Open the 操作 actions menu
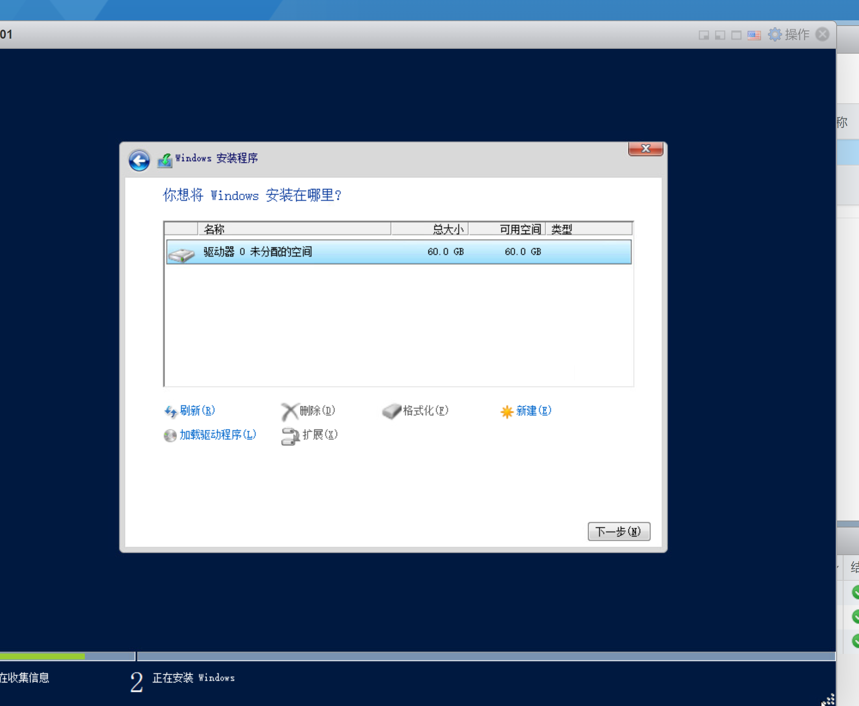The height and width of the screenshot is (706, 859). 797,35
